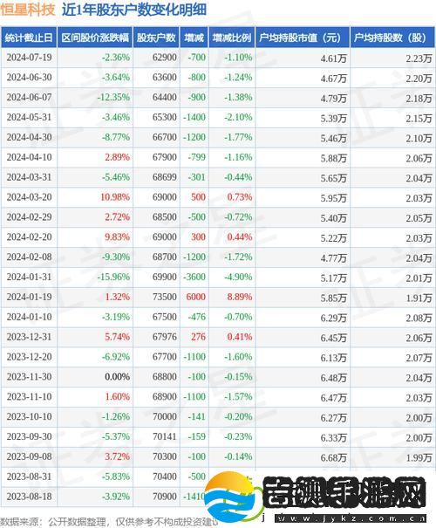Screen dimensions: 436x528
Task: Click shareholder count 73500
Action: click(165, 297)
